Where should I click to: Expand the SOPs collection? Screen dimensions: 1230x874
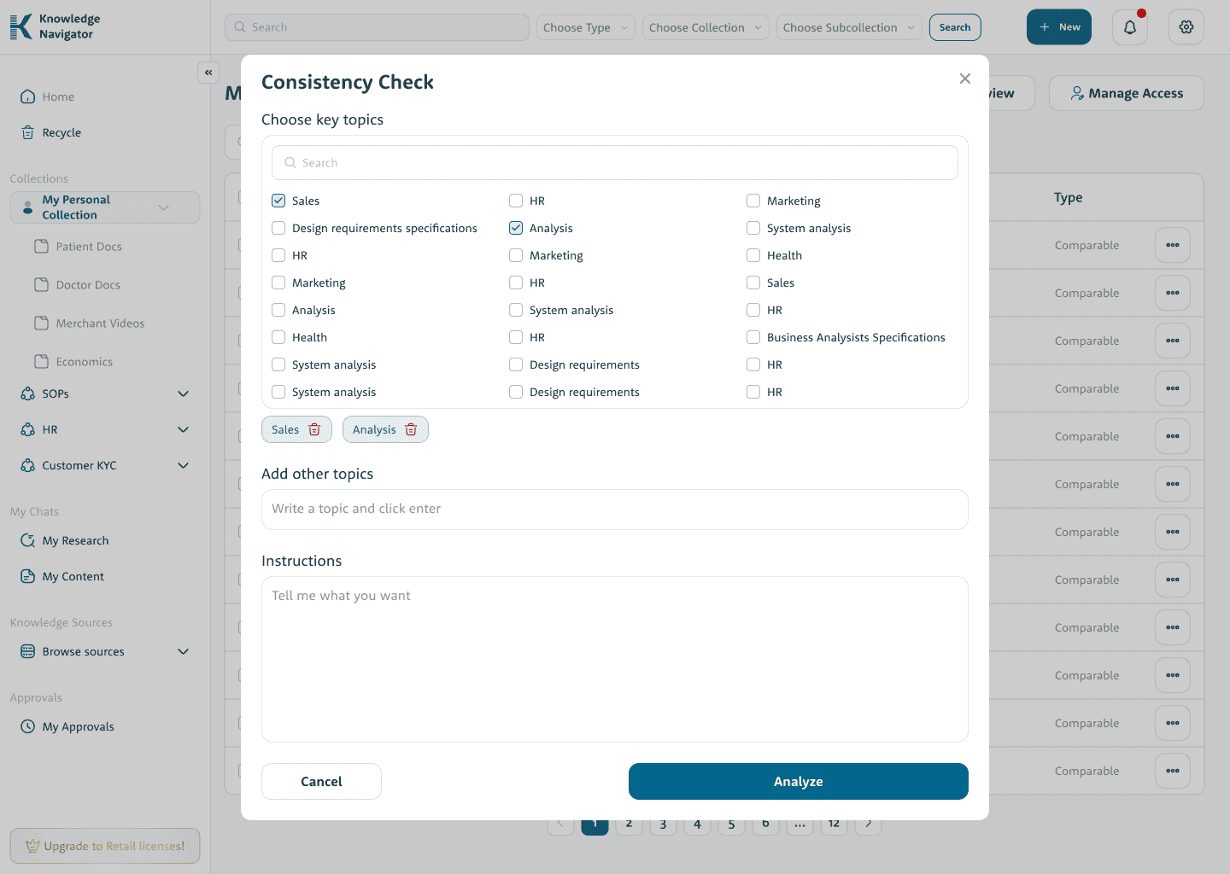(x=183, y=393)
